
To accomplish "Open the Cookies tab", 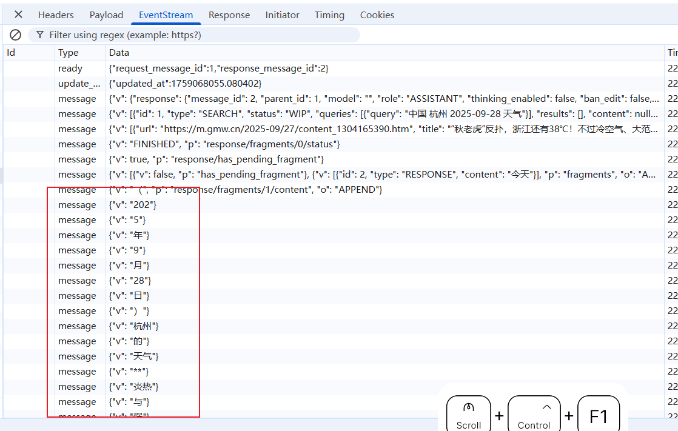I will (x=377, y=15).
